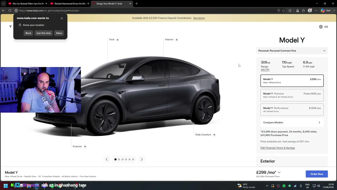
Task: Open the WLTP range info link
Action: tap(265, 70)
